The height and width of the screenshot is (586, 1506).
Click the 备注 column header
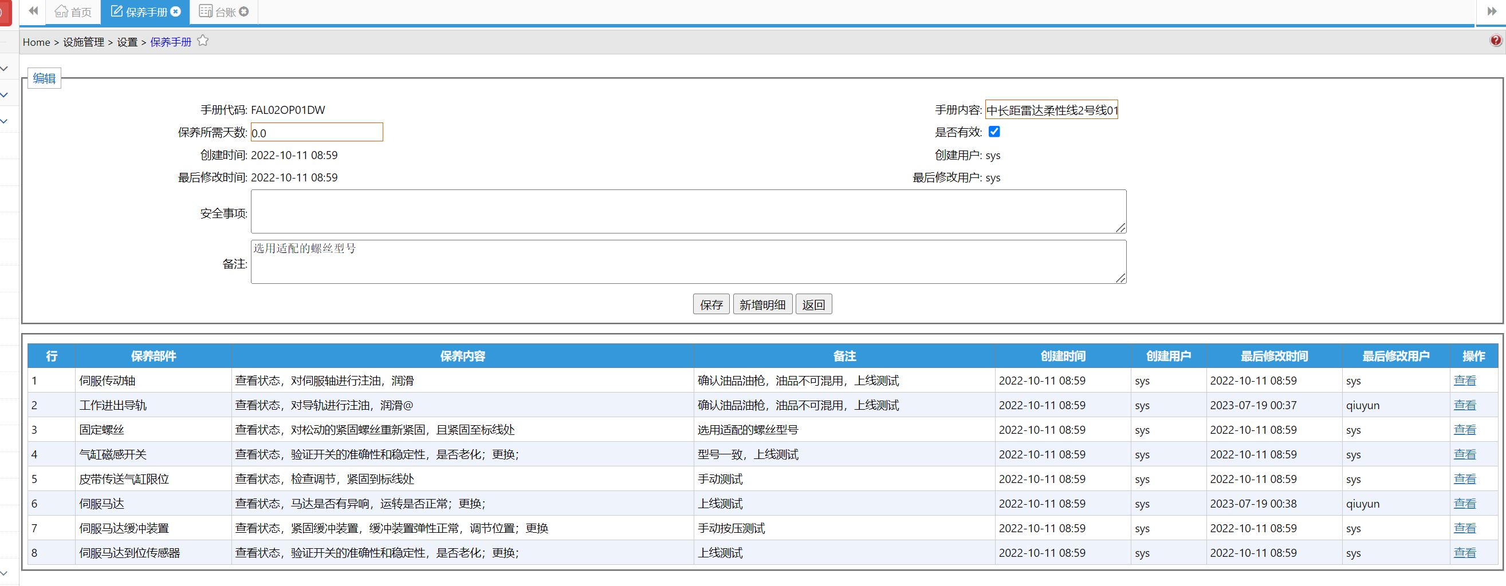844,356
